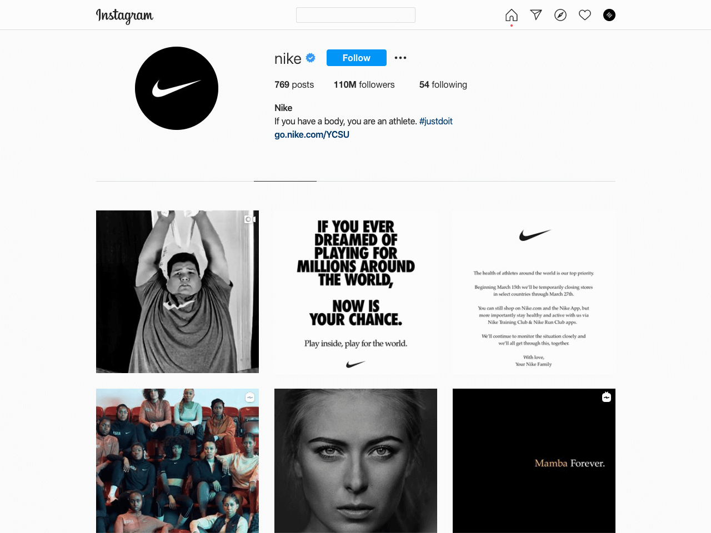This screenshot has width=711, height=533.
Task: Open the Mamba Forever post
Action: pos(534,461)
